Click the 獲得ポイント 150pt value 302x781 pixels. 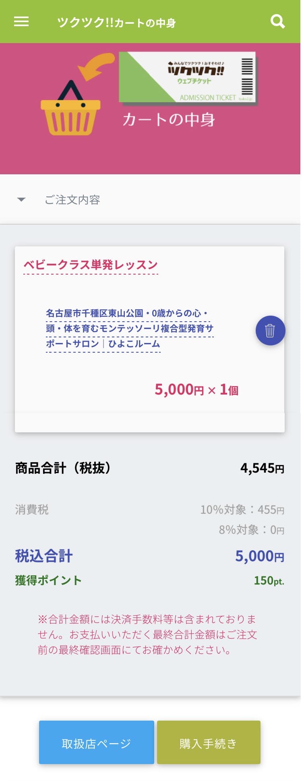[x=269, y=581]
